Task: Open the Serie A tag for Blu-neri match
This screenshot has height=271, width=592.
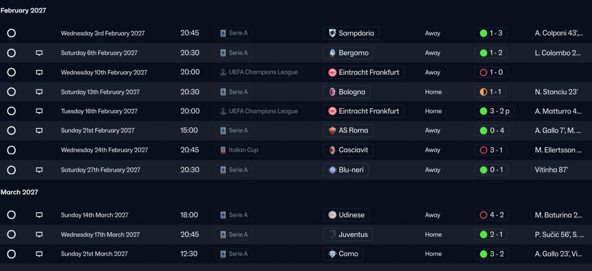Action: point(234,170)
